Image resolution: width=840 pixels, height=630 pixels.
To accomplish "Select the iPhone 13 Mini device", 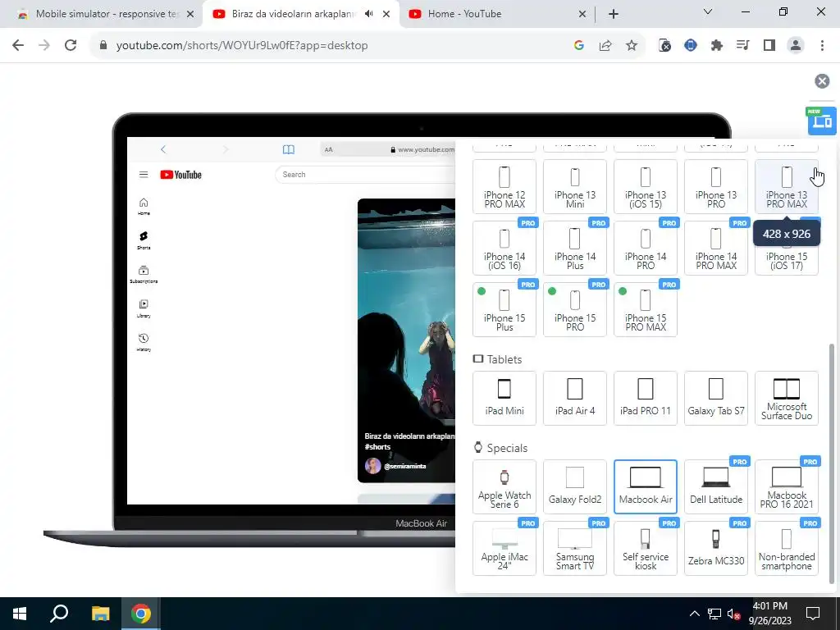I will 575,187.
